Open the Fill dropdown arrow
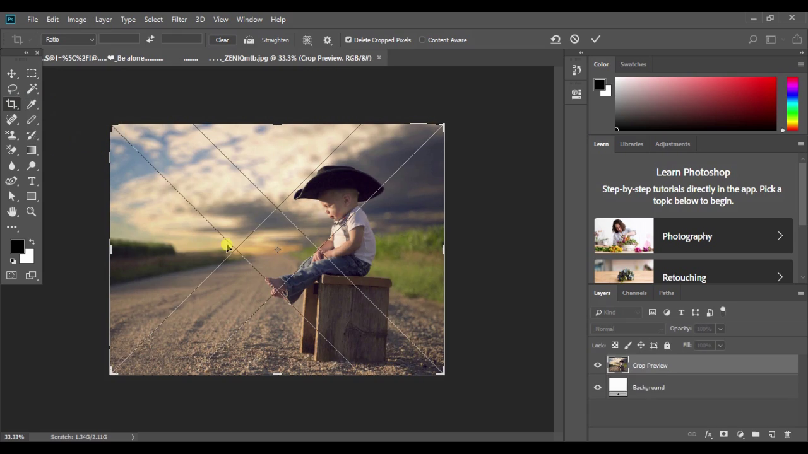808x454 pixels. coord(720,345)
